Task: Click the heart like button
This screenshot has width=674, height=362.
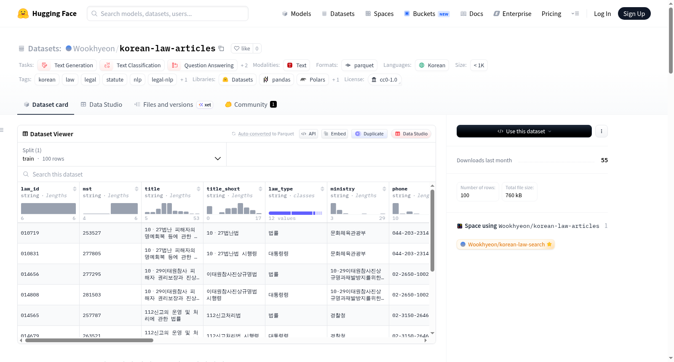Action: tap(242, 48)
